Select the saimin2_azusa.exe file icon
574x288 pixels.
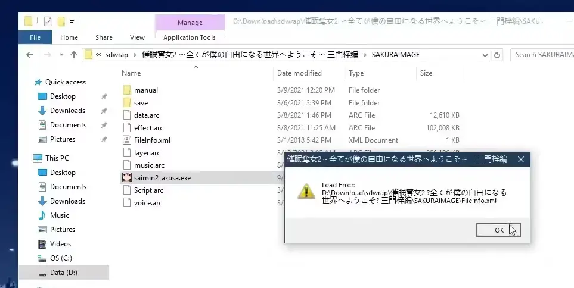(126, 178)
